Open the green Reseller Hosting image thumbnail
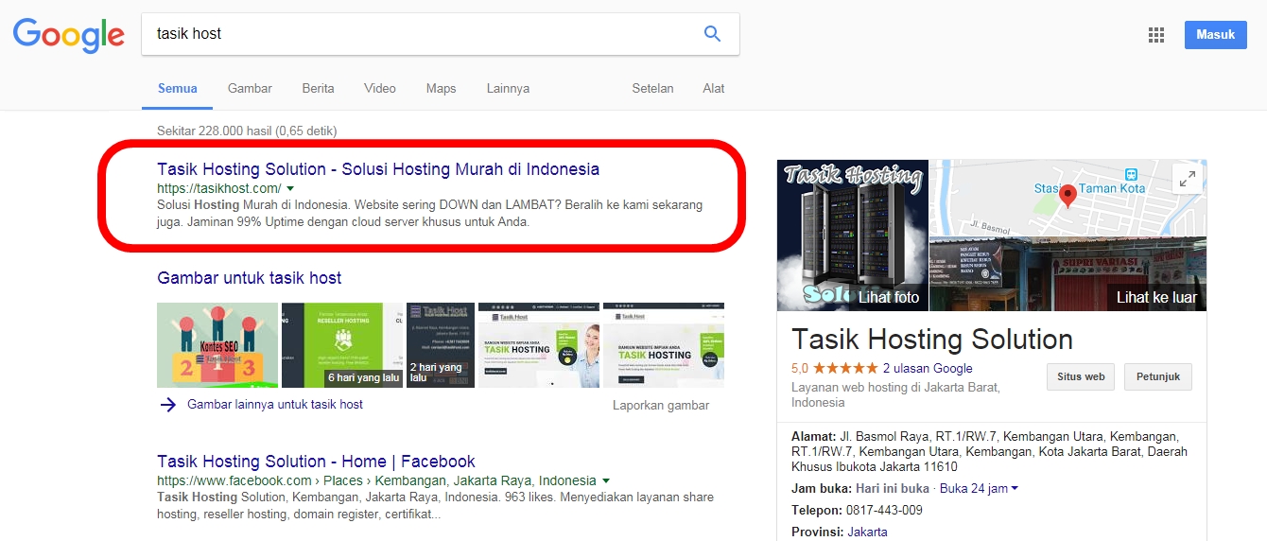 pyautogui.click(x=342, y=345)
